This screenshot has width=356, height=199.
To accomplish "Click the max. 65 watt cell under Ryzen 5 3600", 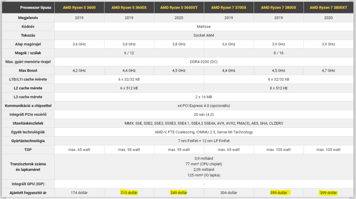I will [79, 150].
